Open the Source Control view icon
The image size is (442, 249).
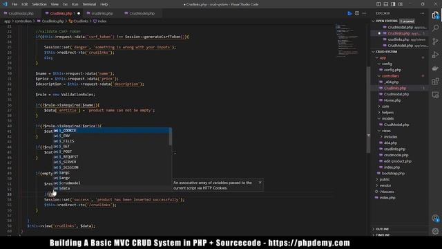(435, 41)
